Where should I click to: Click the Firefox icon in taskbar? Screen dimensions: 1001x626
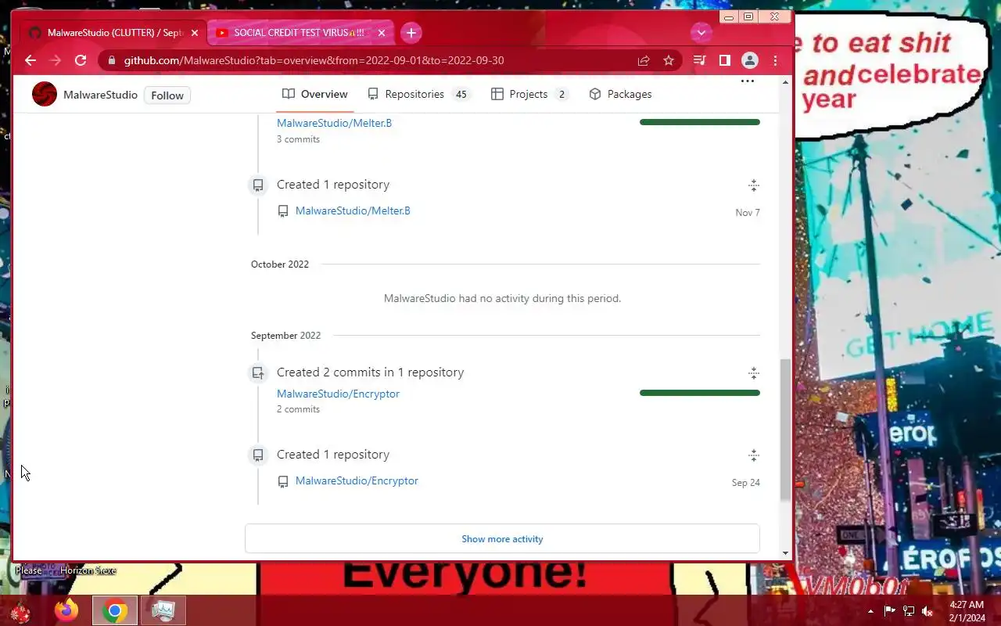(x=66, y=610)
